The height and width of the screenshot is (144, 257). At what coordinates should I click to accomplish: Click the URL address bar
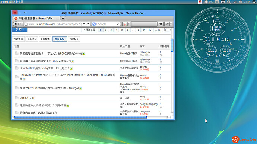[53, 24]
